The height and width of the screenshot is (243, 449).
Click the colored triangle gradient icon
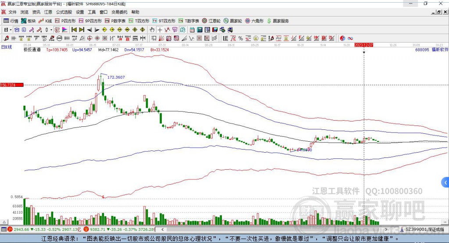click(x=65, y=30)
